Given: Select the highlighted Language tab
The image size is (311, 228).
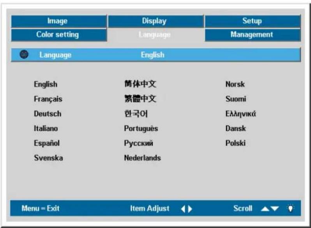Looking at the screenshot, I should [x=156, y=35].
